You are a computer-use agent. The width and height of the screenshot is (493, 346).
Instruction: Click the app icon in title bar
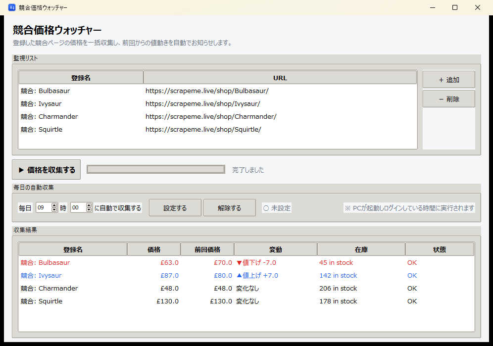click(x=12, y=7)
